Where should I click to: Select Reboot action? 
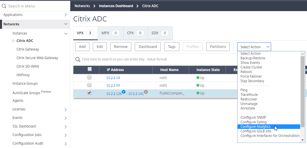pyautogui.click(x=246, y=72)
